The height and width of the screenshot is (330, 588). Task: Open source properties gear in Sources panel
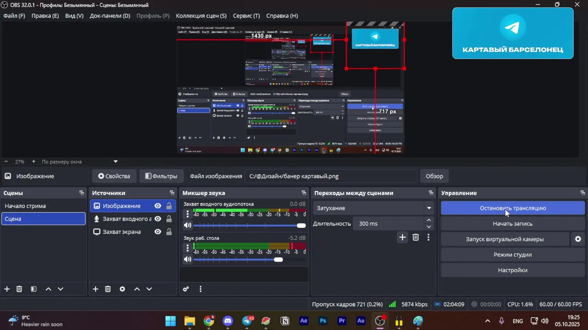(x=122, y=289)
